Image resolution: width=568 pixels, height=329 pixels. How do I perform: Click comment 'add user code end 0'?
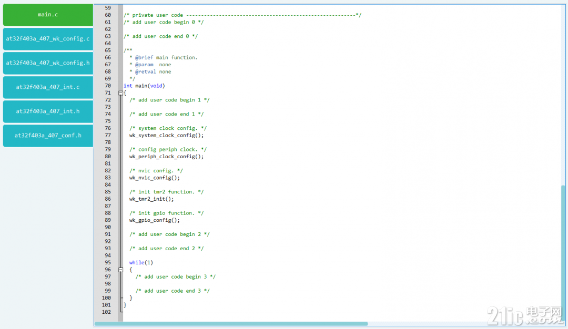click(160, 36)
